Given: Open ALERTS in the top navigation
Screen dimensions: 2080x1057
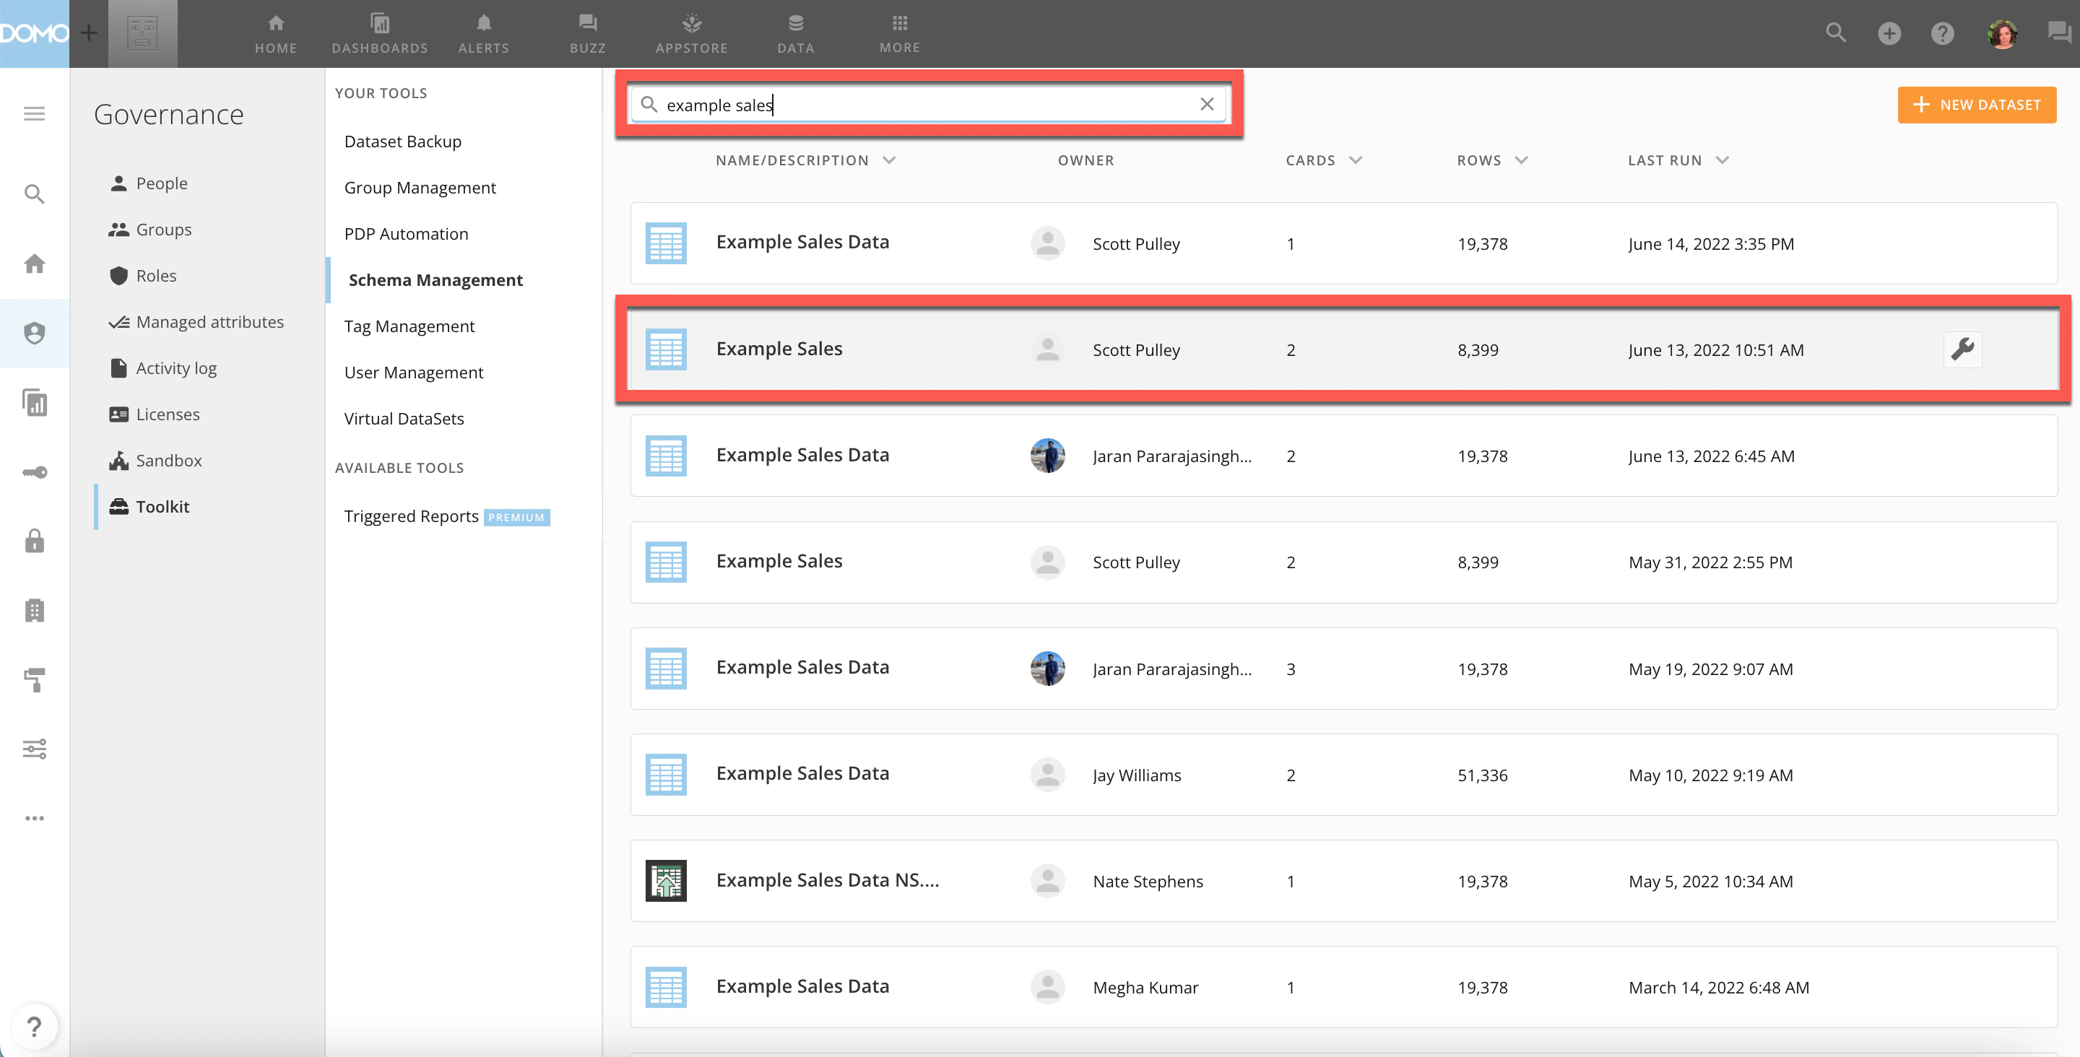Looking at the screenshot, I should (x=484, y=34).
